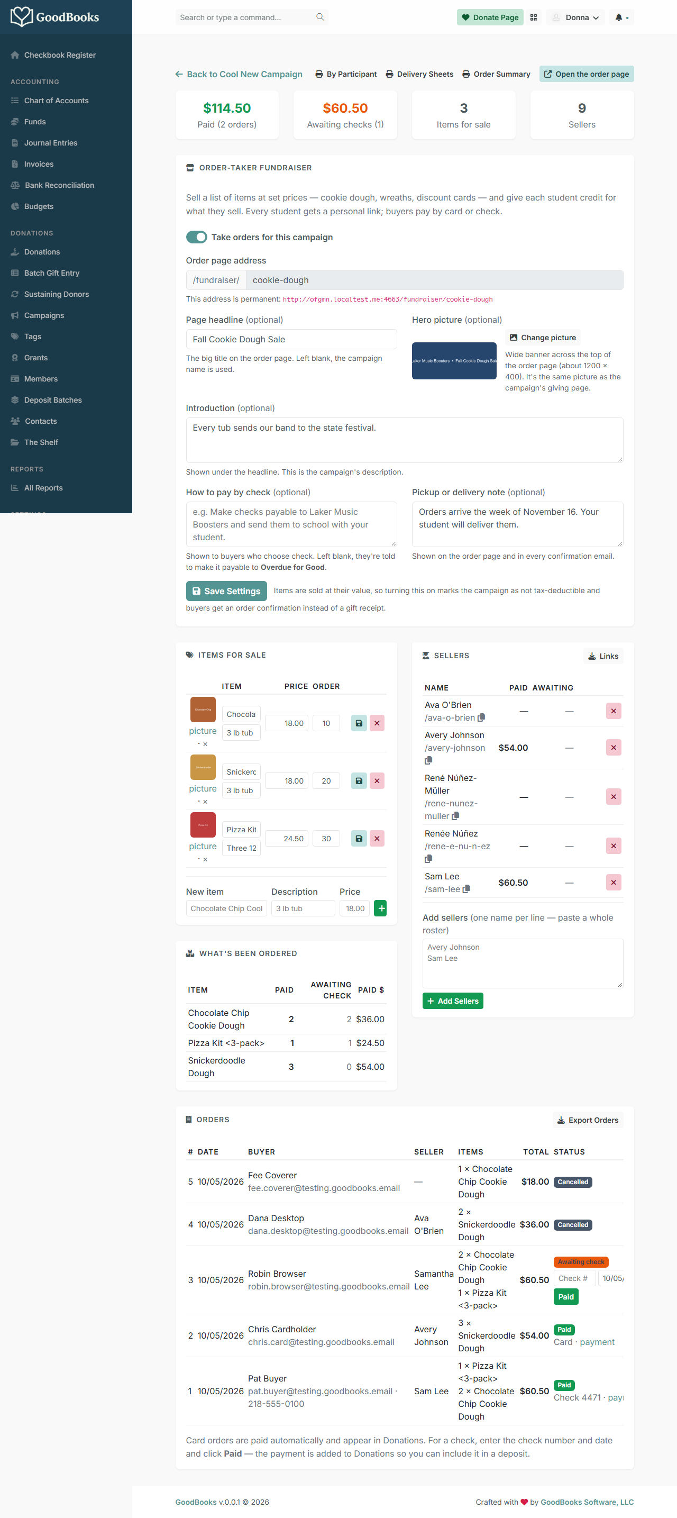Open Deposit Batches in sidebar
Image resolution: width=677 pixels, height=1518 pixels.
tap(52, 400)
